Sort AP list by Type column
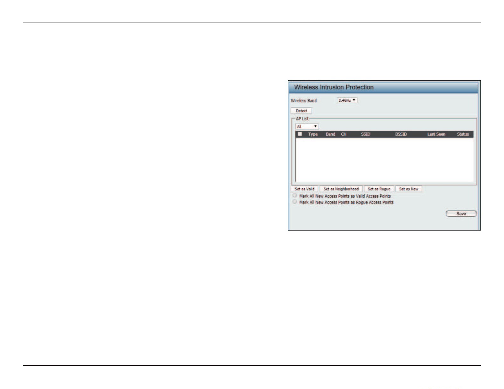Viewport: 504px width, 389px height. tap(313, 134)
